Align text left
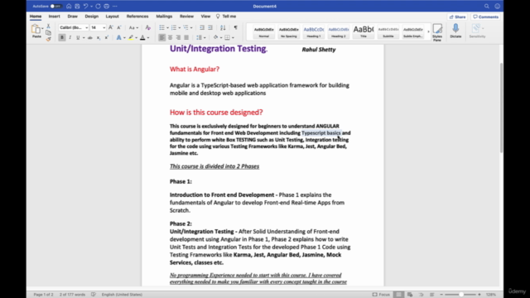This screenshot has height=298, width=530. tap(162, 37)
